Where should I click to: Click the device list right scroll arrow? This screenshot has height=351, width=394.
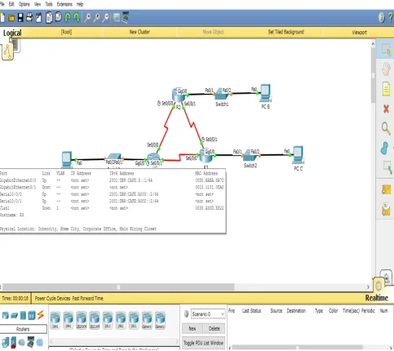pos(177,341)
